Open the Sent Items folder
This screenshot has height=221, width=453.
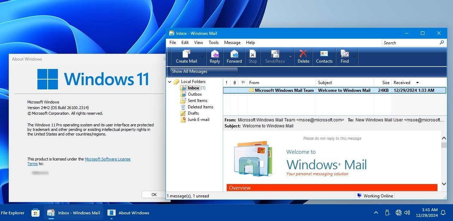pyautogui.click(x=197, y=101)
